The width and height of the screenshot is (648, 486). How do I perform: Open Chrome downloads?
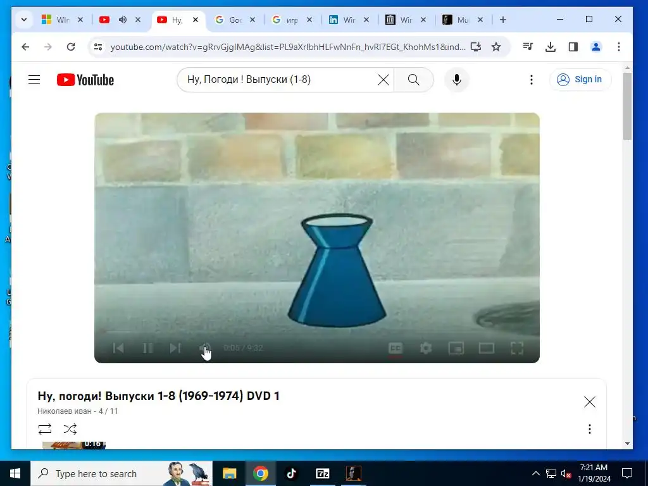[551, 47]
